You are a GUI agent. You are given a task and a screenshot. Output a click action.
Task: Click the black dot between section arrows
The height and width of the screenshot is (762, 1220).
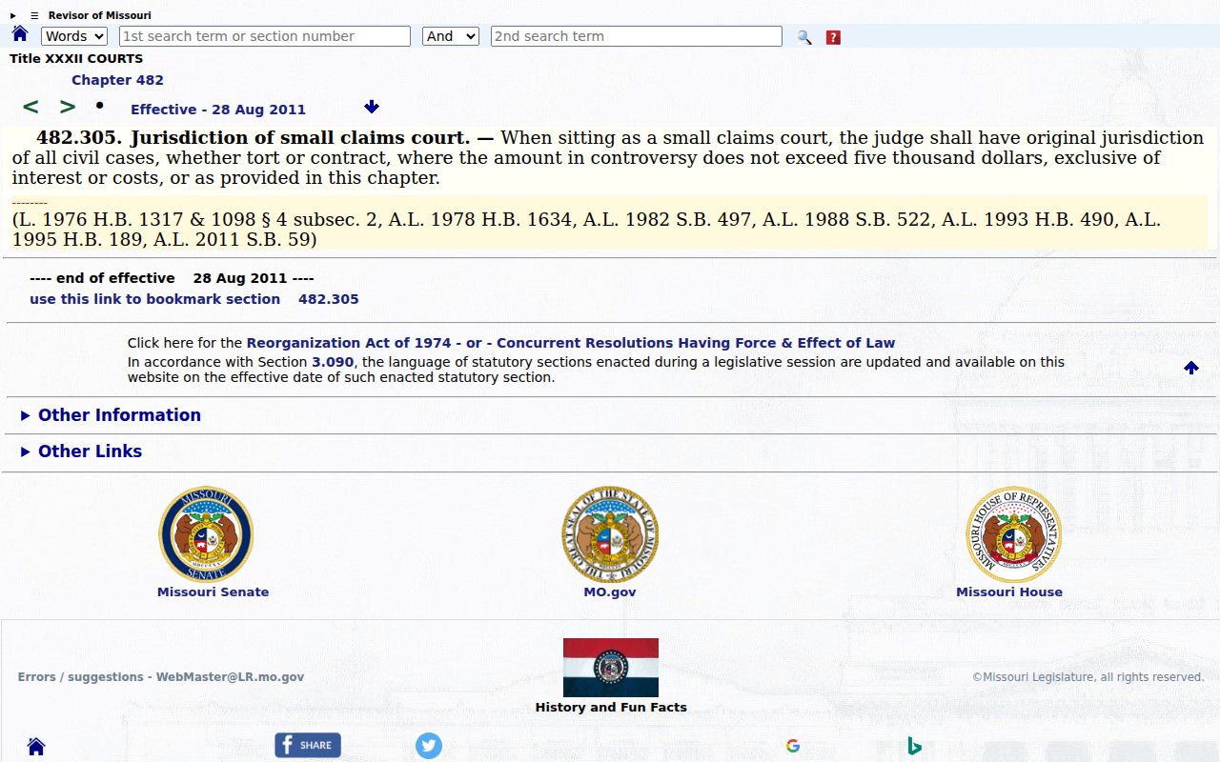click(x=99, y=105)
